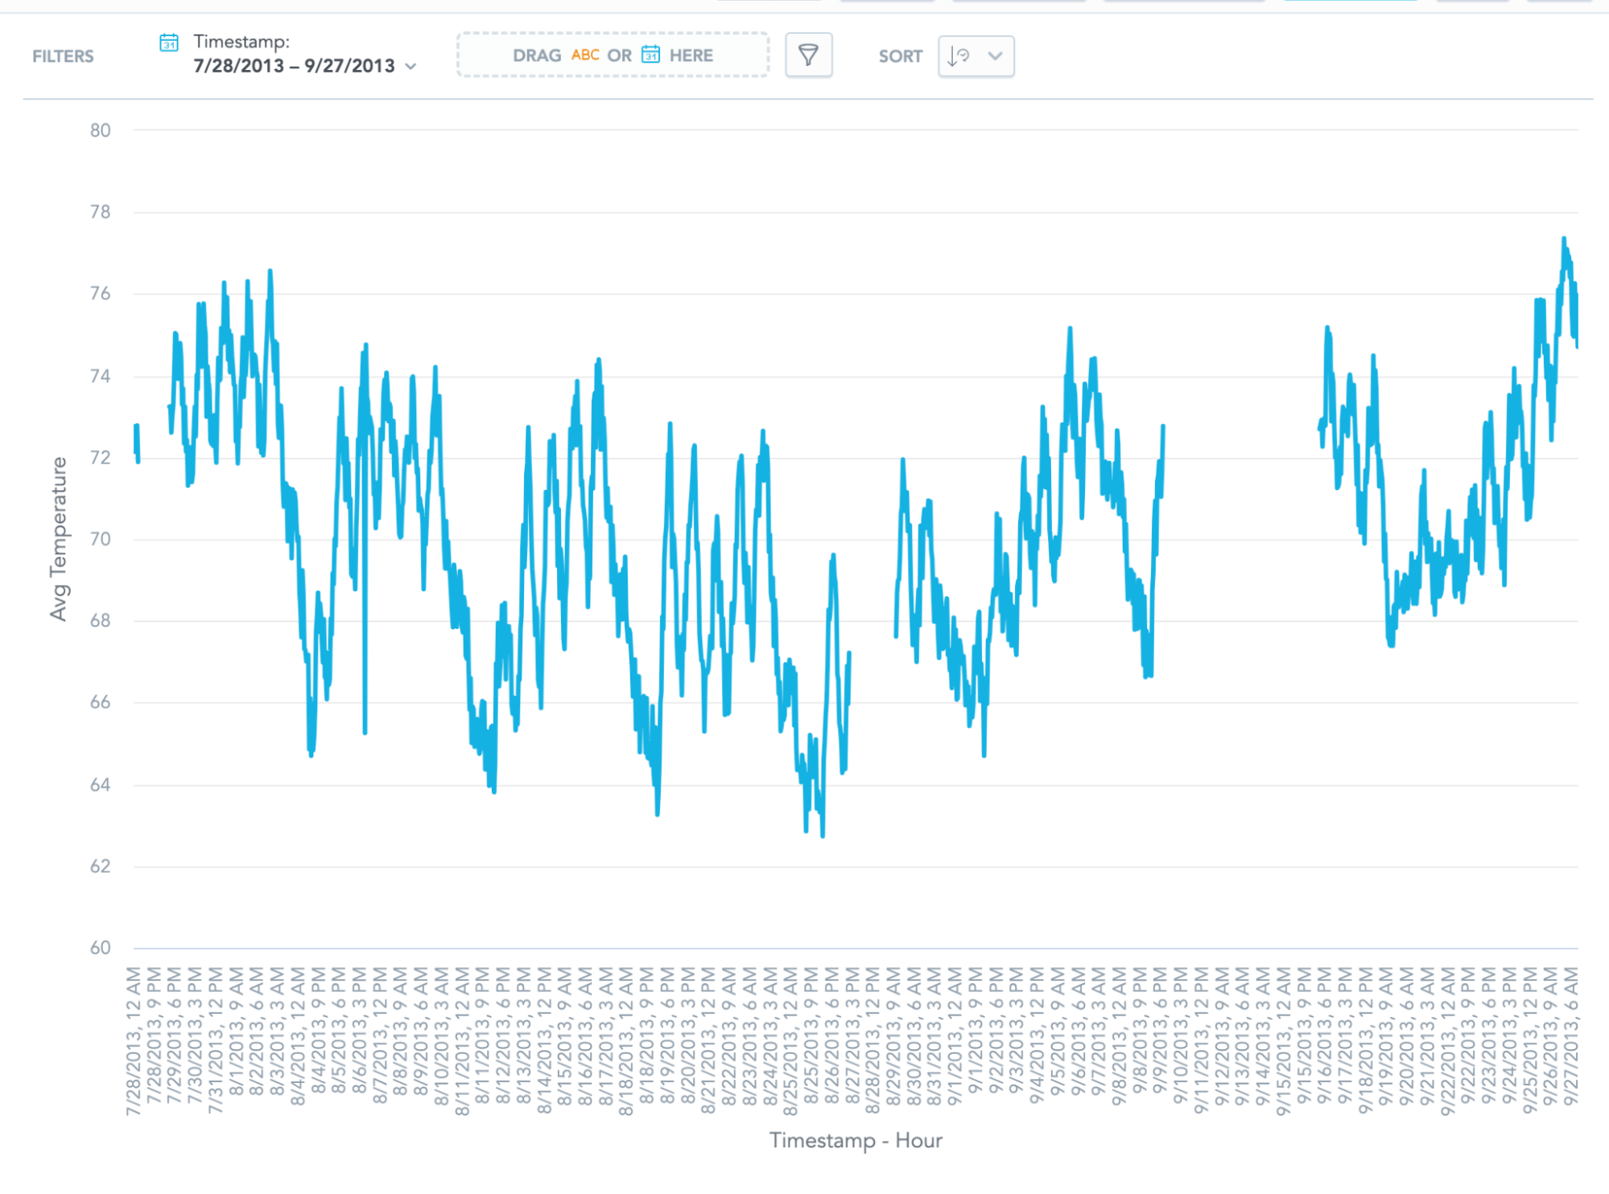Click the orange ABC icon in the drag zone

[x=585, y=56]
